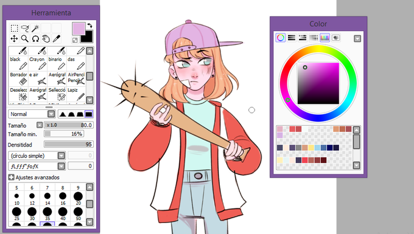The image size is (414, 234).
Task: Choose brush size preset 14
Action: pos(47,198)
